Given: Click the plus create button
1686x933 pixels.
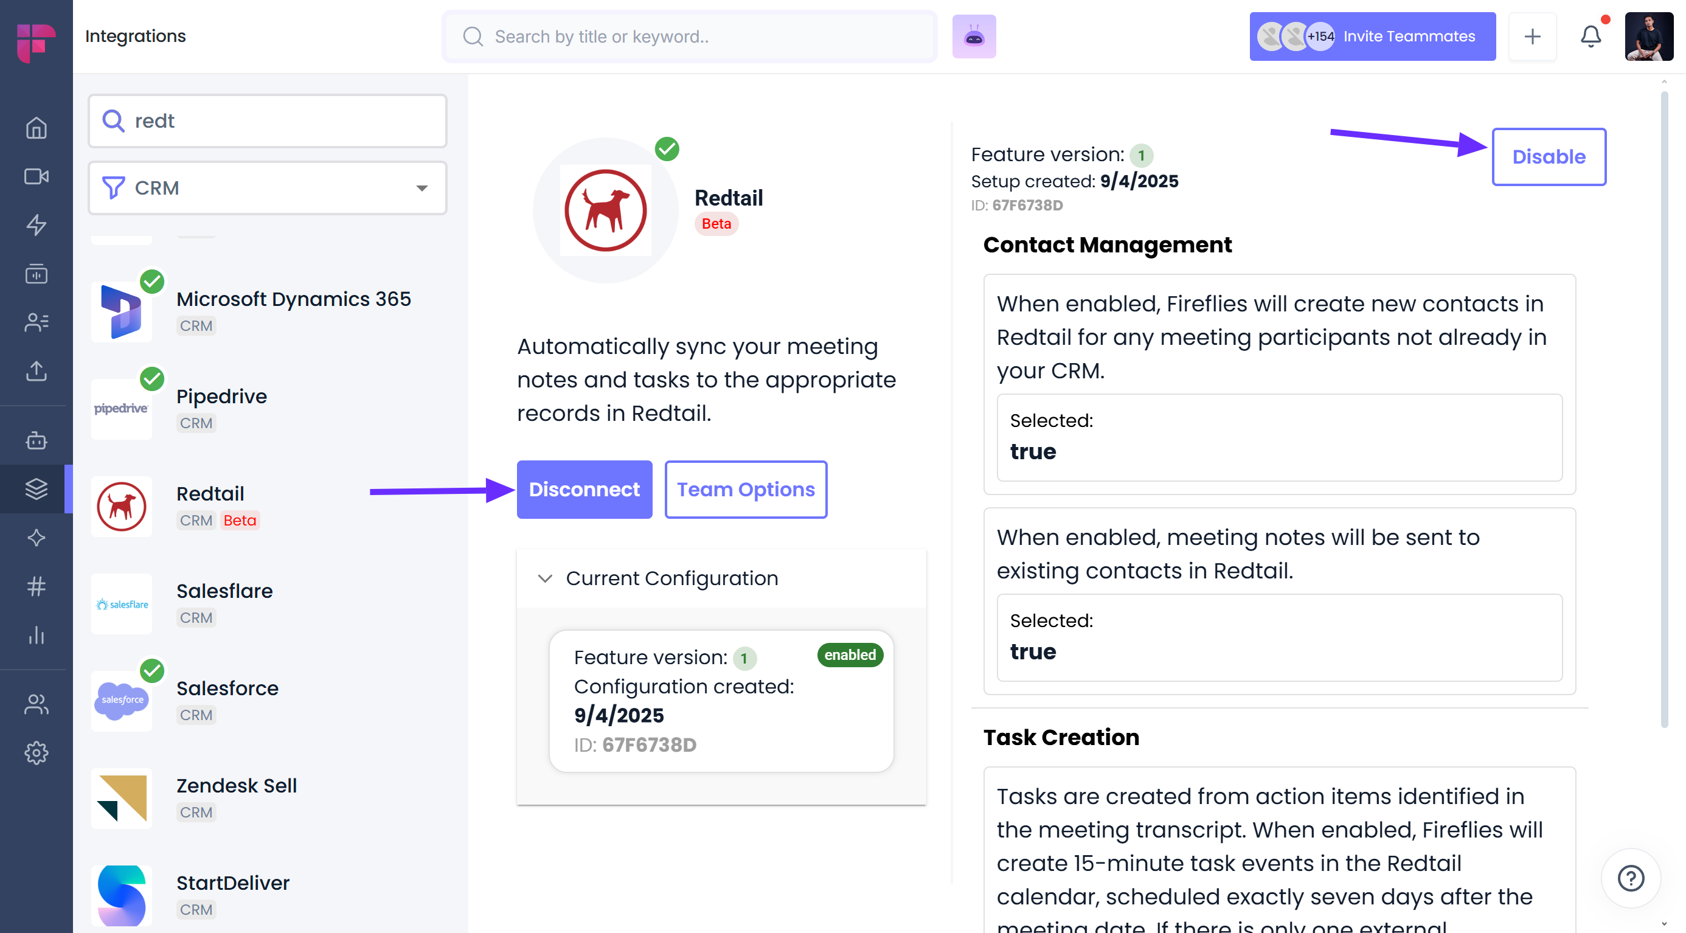Looking at the screenshot, I should click(x=1532, y=36).
